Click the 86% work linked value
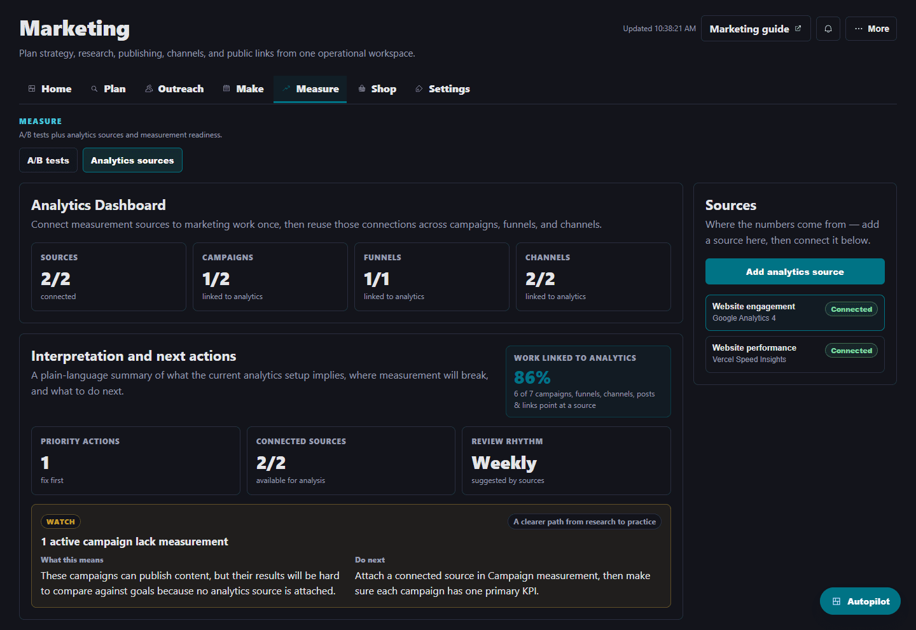The height and width of the screenshot is (630, 916). (x=532, y=378)
